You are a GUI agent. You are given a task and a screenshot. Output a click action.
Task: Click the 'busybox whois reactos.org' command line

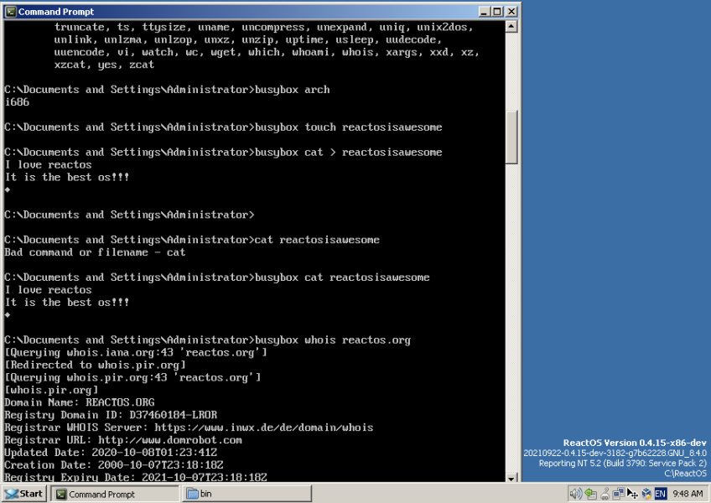[208, 340]
